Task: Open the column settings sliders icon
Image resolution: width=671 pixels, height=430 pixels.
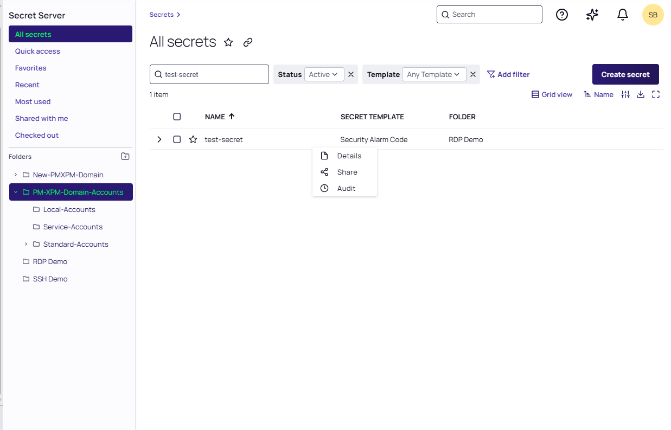Action: tap(625, 94)
